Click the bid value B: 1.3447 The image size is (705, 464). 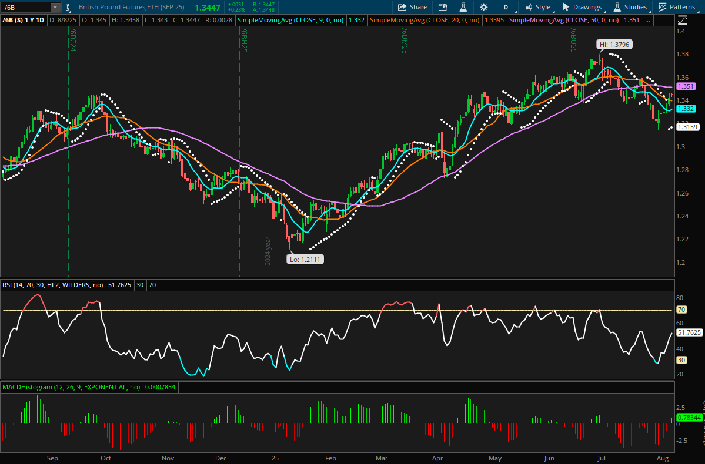[263, 5]
